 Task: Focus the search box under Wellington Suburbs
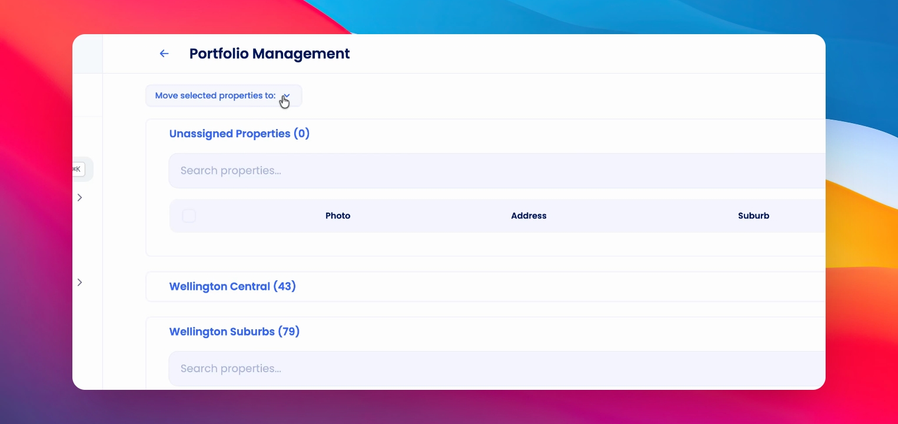(497, 369)
